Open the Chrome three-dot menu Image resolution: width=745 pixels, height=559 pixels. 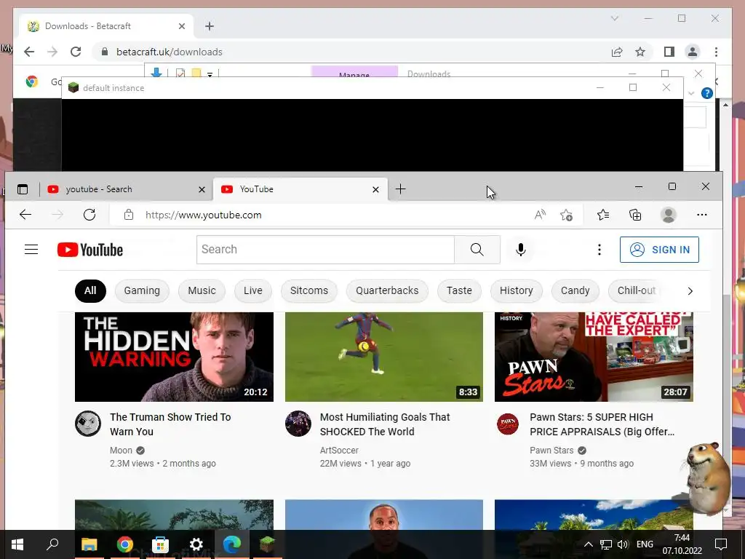[716, 52]
